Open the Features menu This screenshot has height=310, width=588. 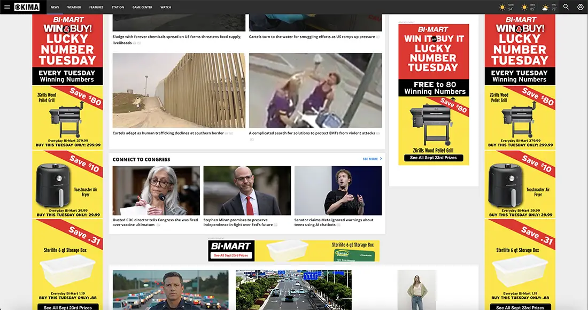(96, 7)
